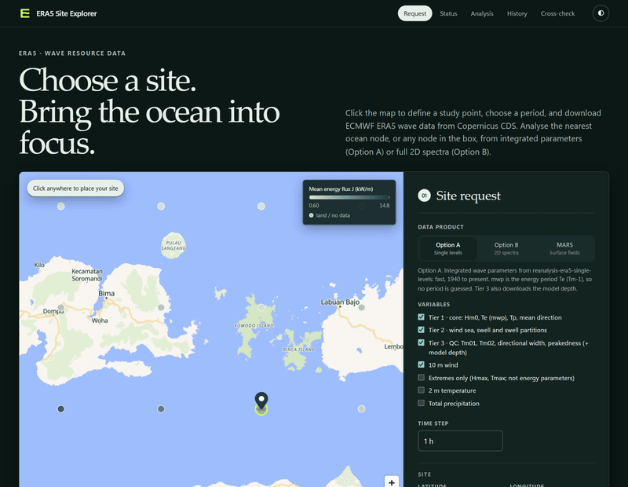Click the Dompu map label
628x487 pixels.
coord(53,311)
